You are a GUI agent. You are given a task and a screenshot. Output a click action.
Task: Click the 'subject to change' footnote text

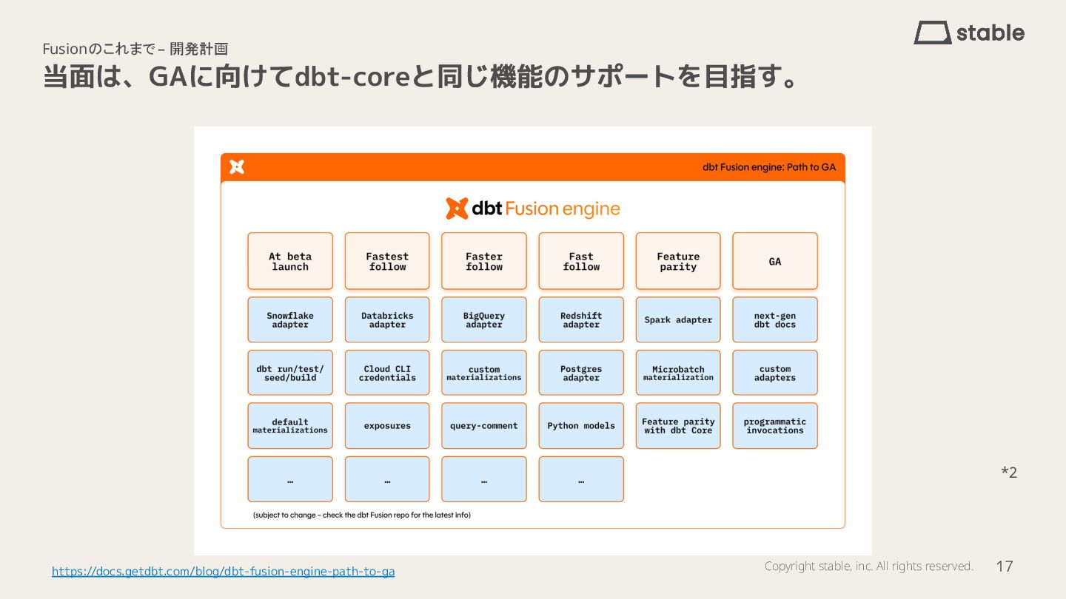(x=361, y=515)
